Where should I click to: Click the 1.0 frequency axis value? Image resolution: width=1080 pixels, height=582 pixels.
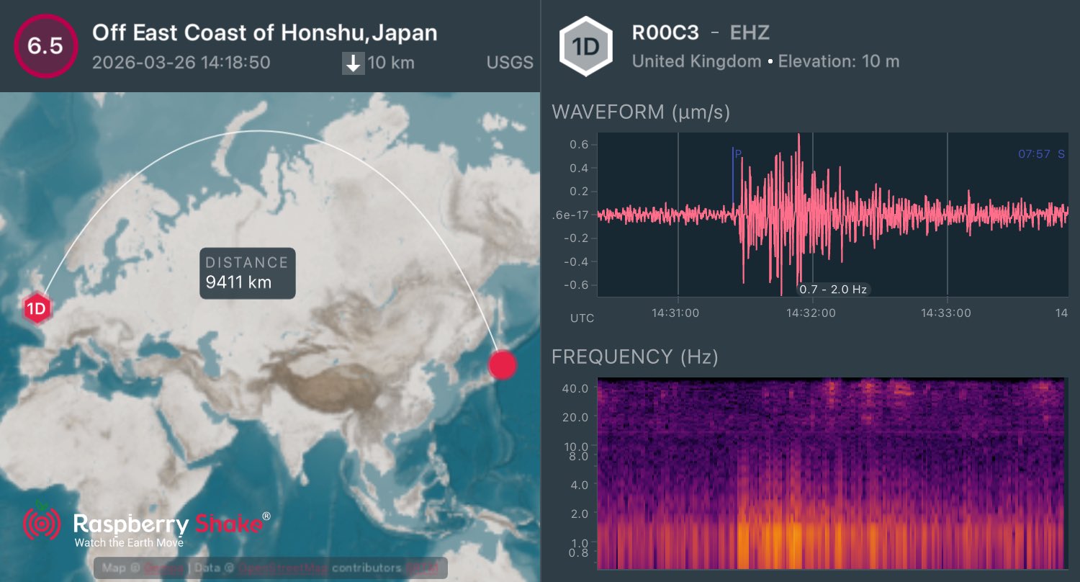pos(579,542)
